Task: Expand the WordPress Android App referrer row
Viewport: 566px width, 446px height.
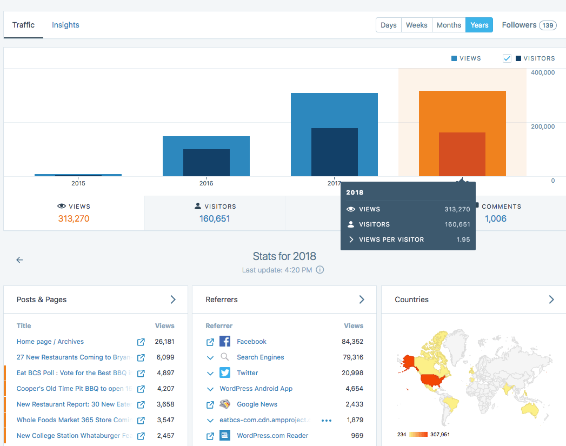Action: coord(210,389)
